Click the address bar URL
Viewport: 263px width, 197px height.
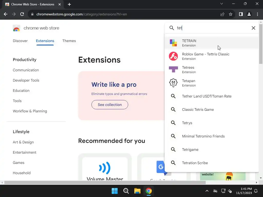tap(81, 14)
